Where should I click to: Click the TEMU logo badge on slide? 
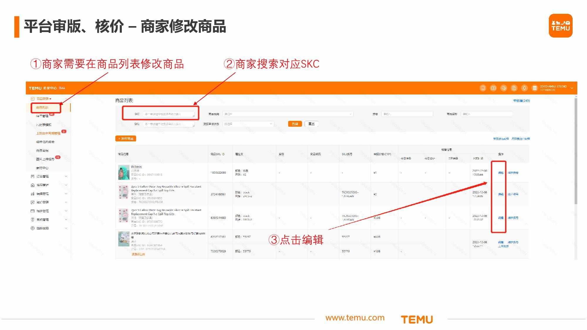tap(561, 26)
